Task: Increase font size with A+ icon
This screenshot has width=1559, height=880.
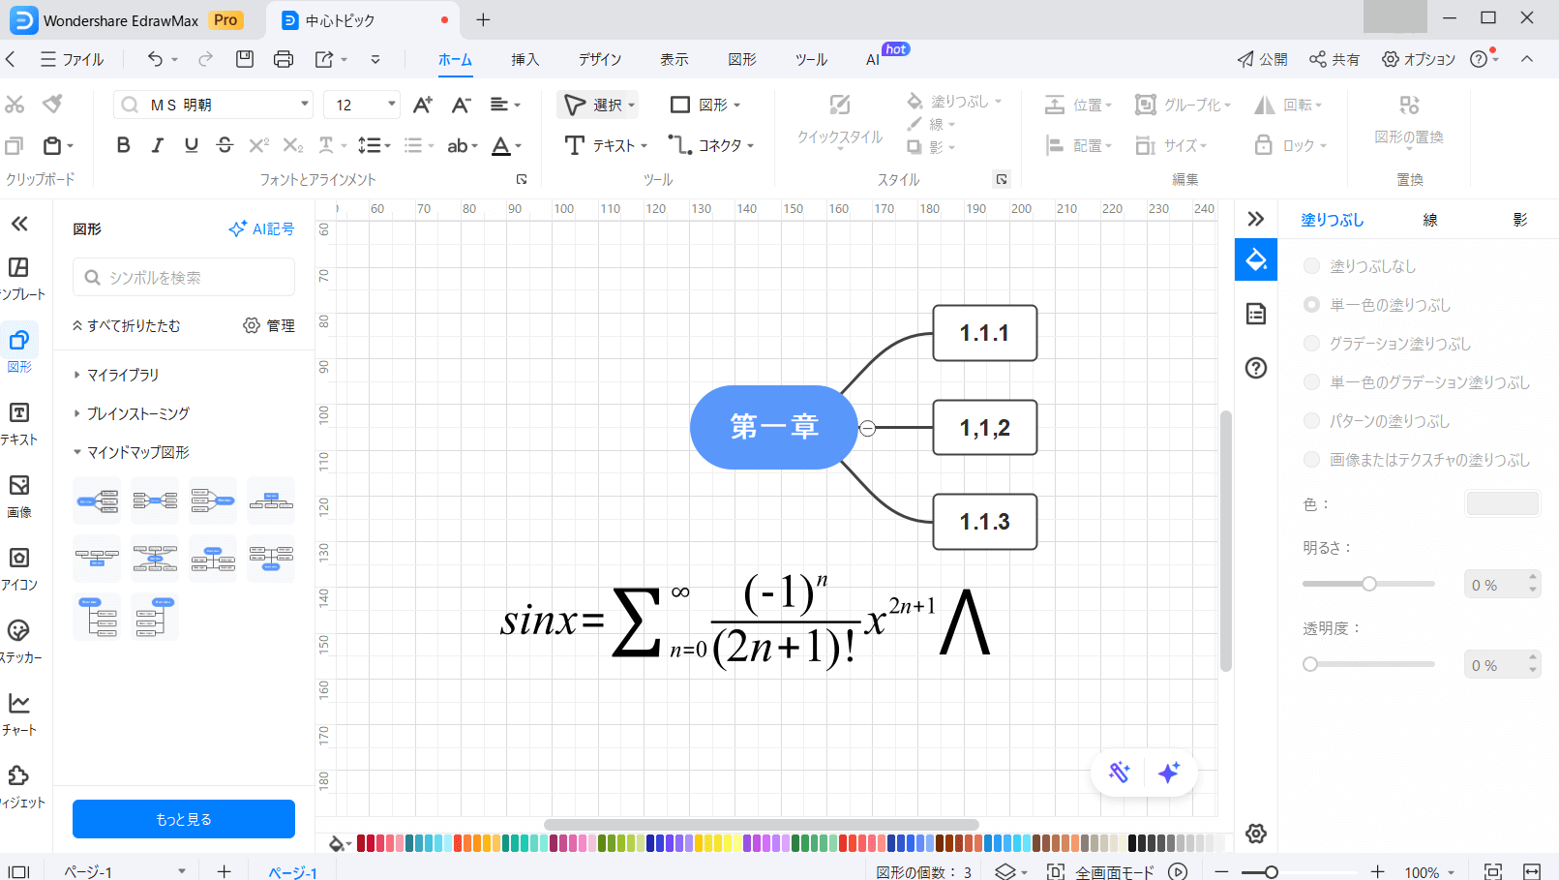Action: pos(423,105)
